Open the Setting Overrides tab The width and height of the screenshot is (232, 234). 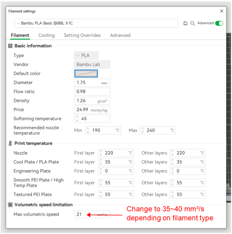tap(82, 35)
